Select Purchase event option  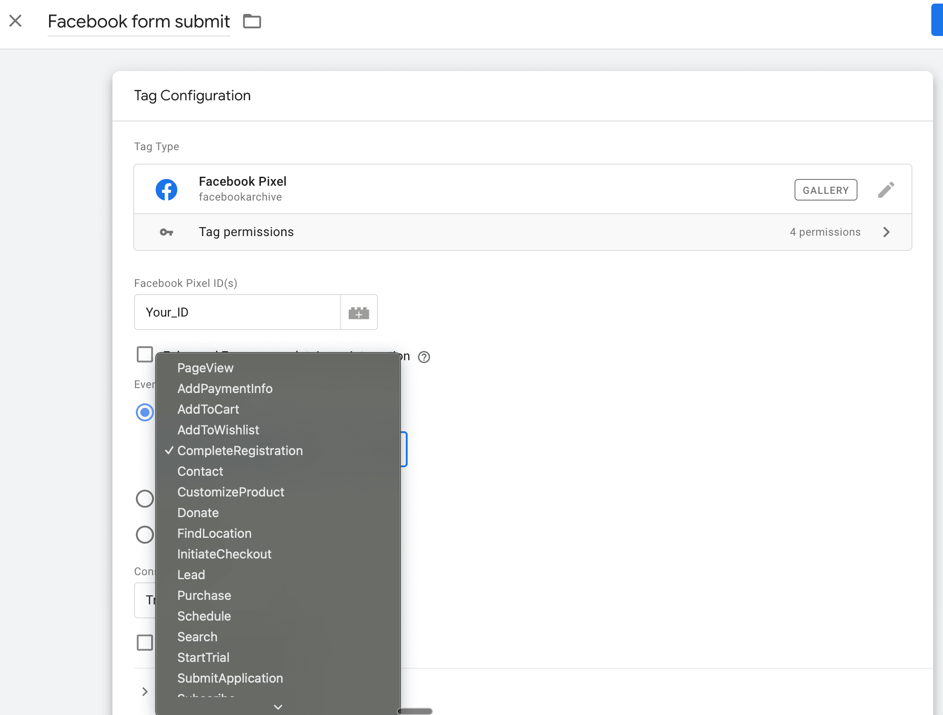278,595
